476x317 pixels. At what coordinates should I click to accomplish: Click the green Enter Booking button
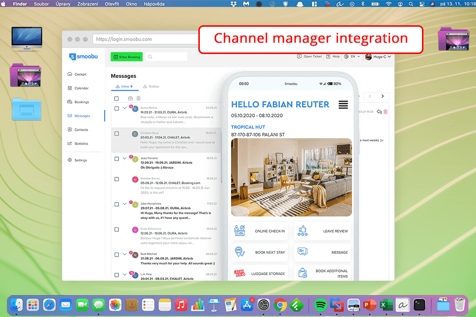(126, 57)
